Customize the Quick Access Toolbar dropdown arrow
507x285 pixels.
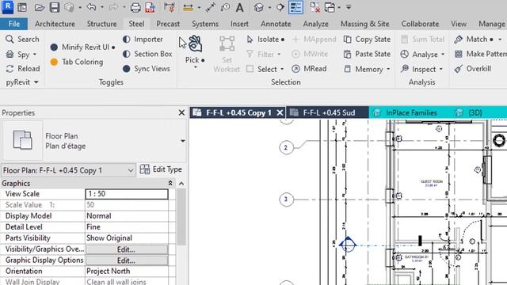[x=349, y=7]
